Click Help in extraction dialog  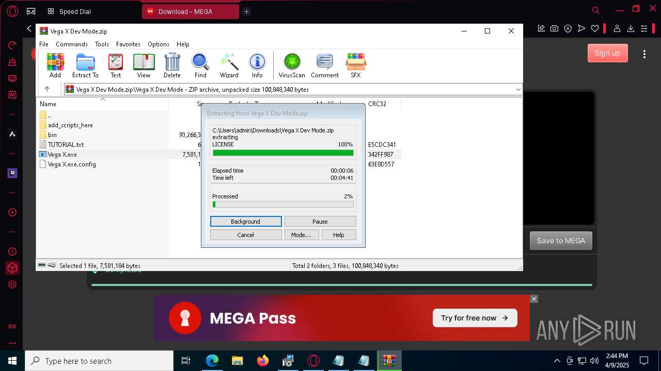tap(339, 235)
